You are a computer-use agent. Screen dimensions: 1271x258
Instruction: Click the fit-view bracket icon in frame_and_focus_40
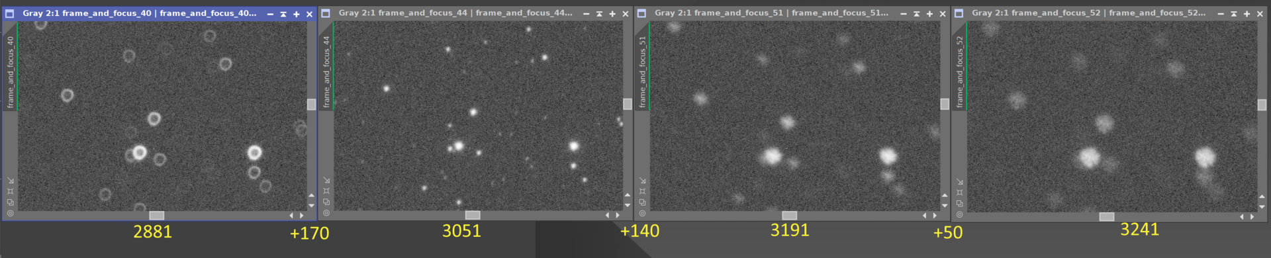(x=10, y=191)
